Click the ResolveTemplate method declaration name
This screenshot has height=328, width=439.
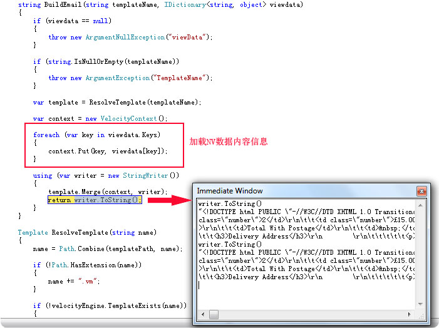80,232
